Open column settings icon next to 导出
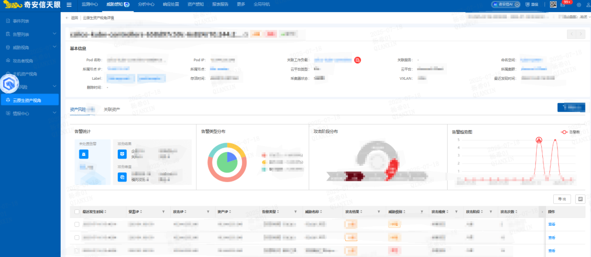The image size is (591, 257). pos(580,199)
